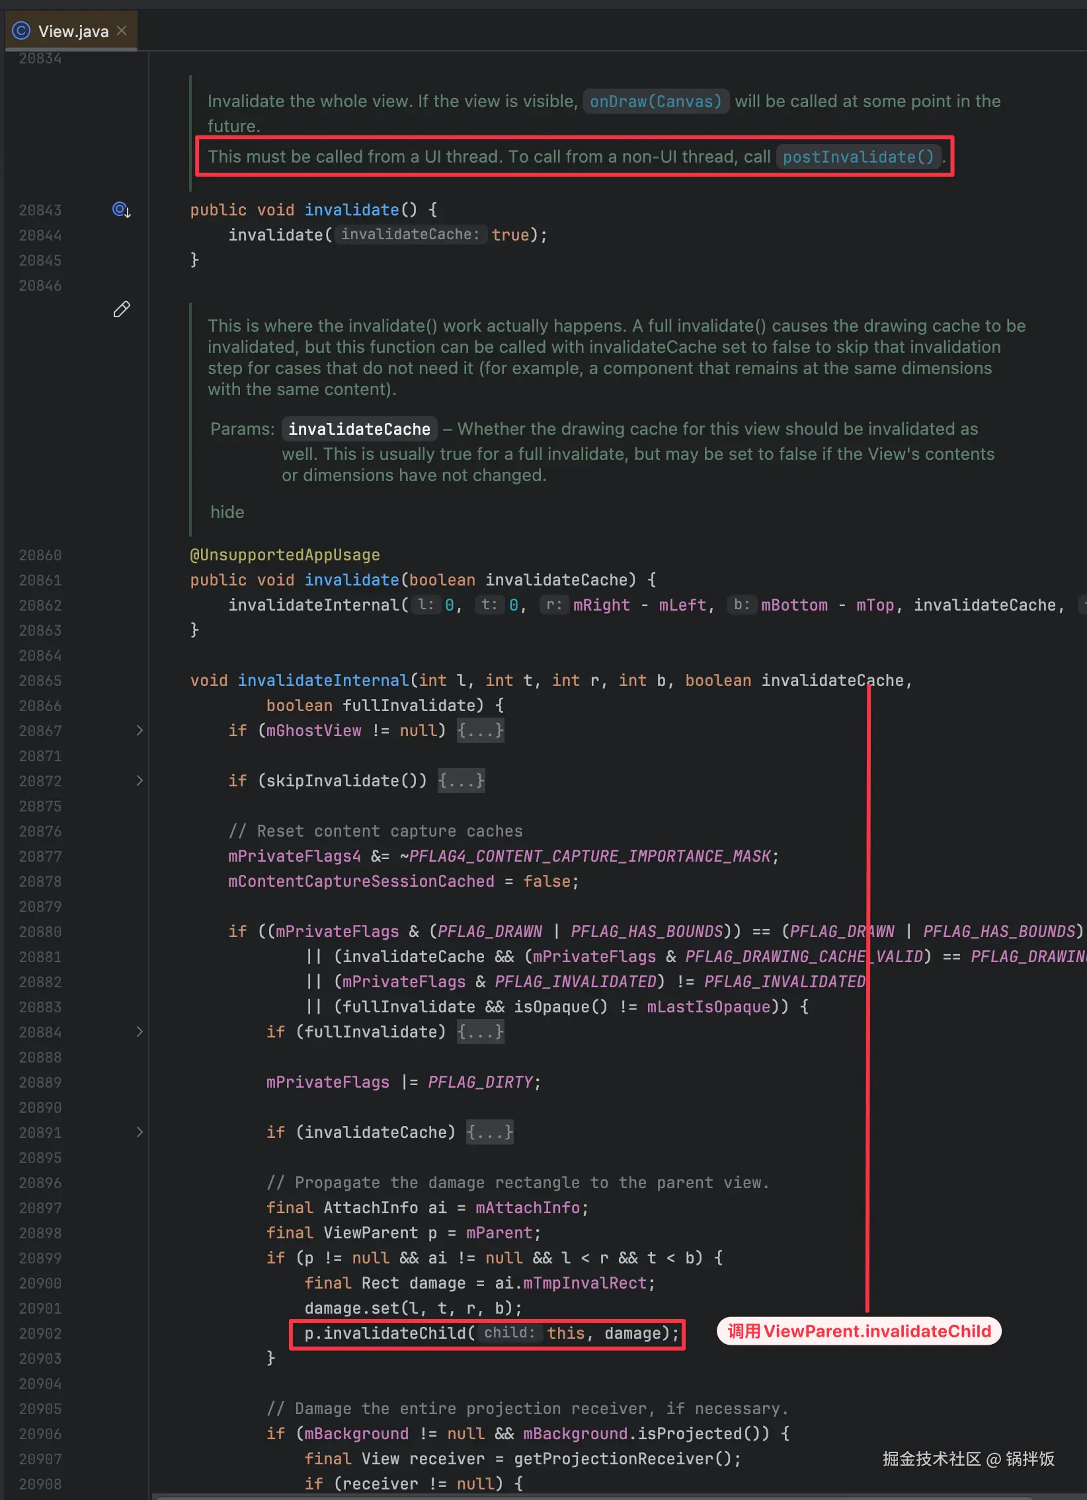Unfold the {...} placeholder after skipInvalidate()

pos(461,781)
